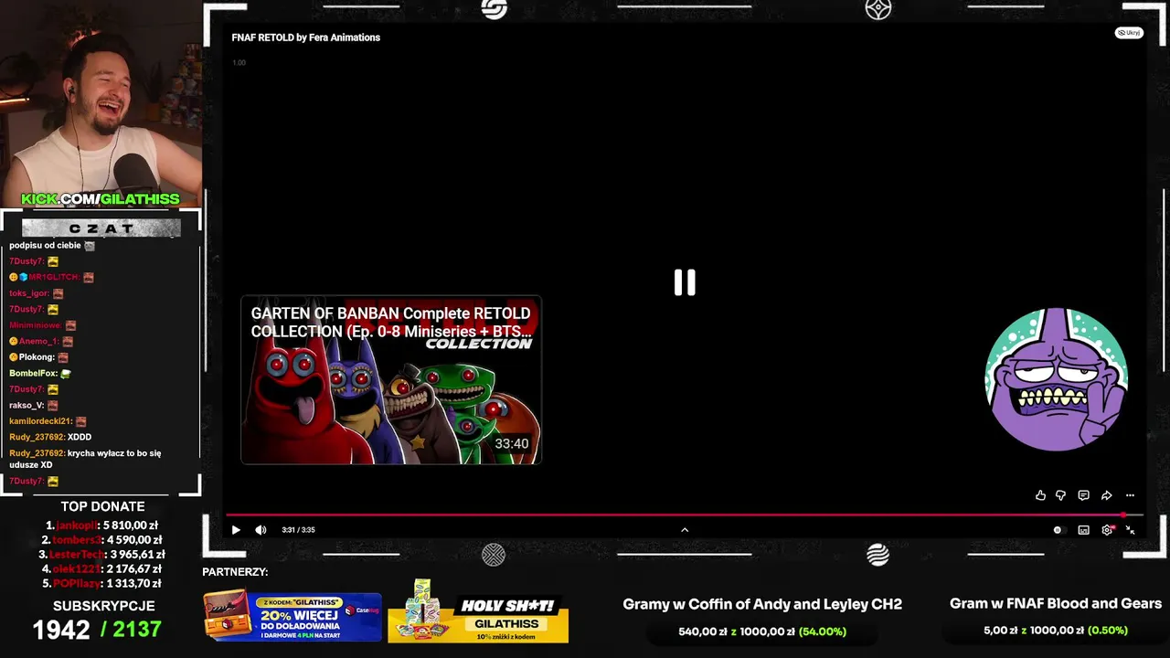Select top donor LesterTech row
The image size is (1170, 658).
click(x=102, y=555)
